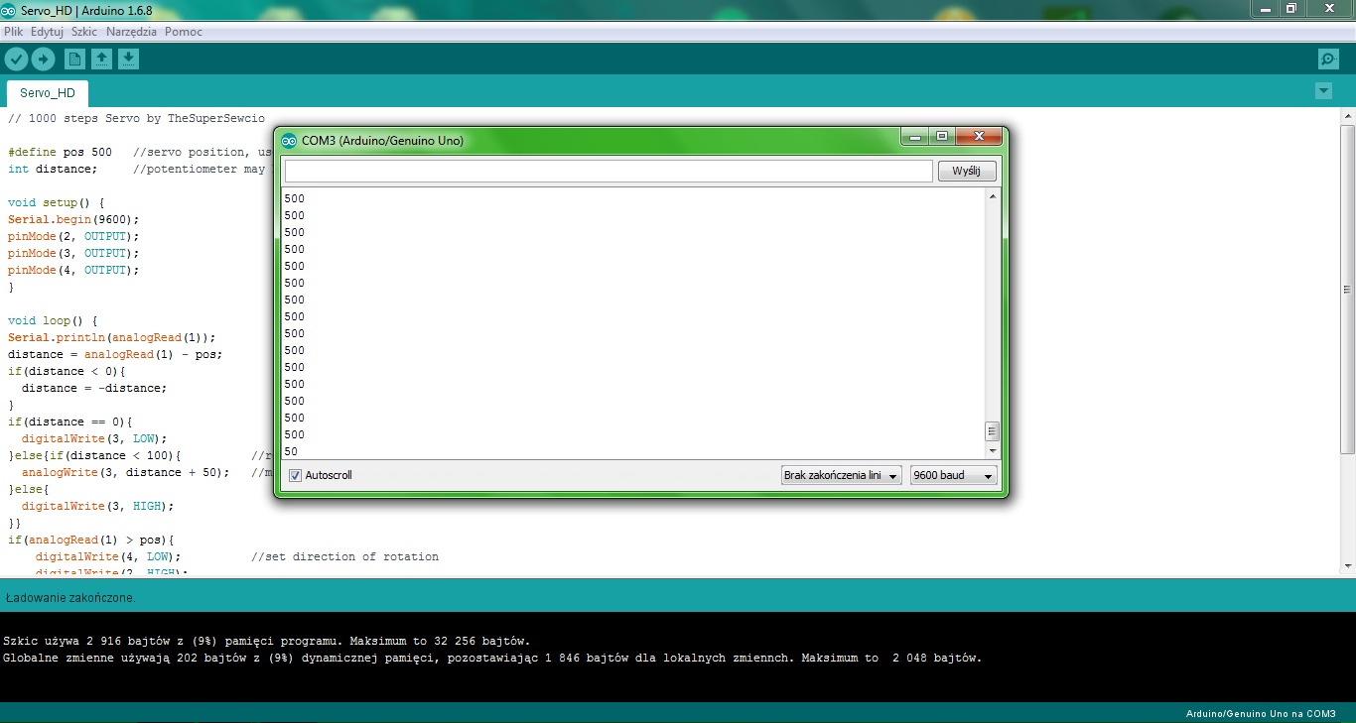
Task: Click the 'Serial.println(analogRead(1));' line
Action: [112, 337]
